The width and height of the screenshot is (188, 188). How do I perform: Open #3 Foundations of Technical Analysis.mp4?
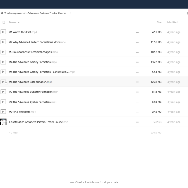pos(34,52)
